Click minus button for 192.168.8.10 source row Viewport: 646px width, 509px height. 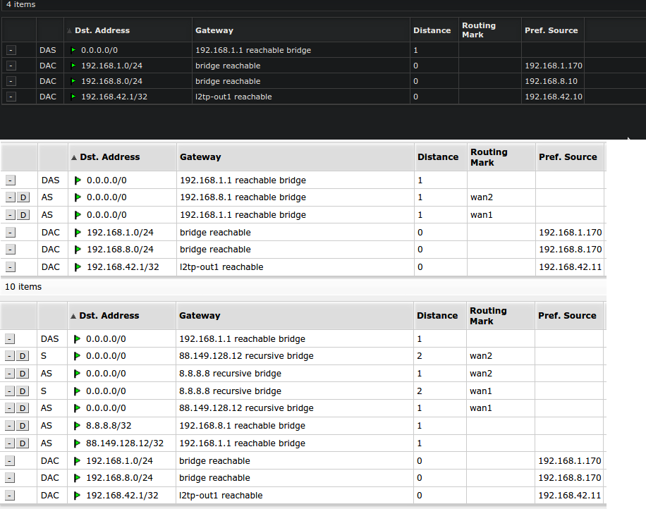pos(11,81)
